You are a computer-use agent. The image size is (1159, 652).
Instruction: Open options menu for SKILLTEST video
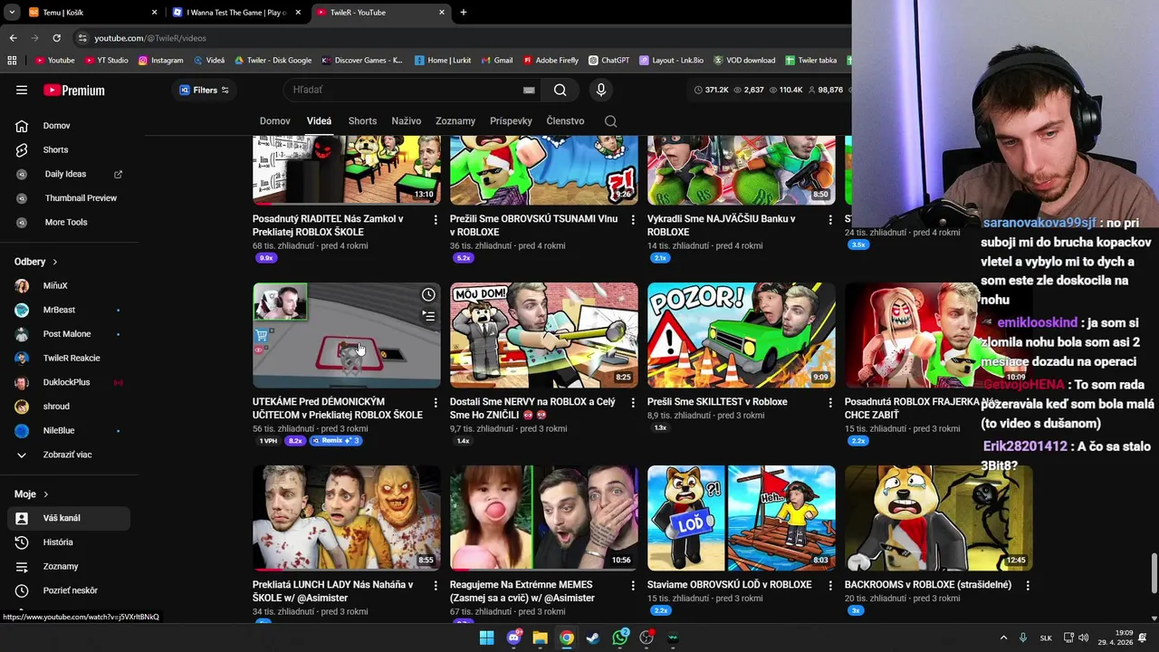830,402
